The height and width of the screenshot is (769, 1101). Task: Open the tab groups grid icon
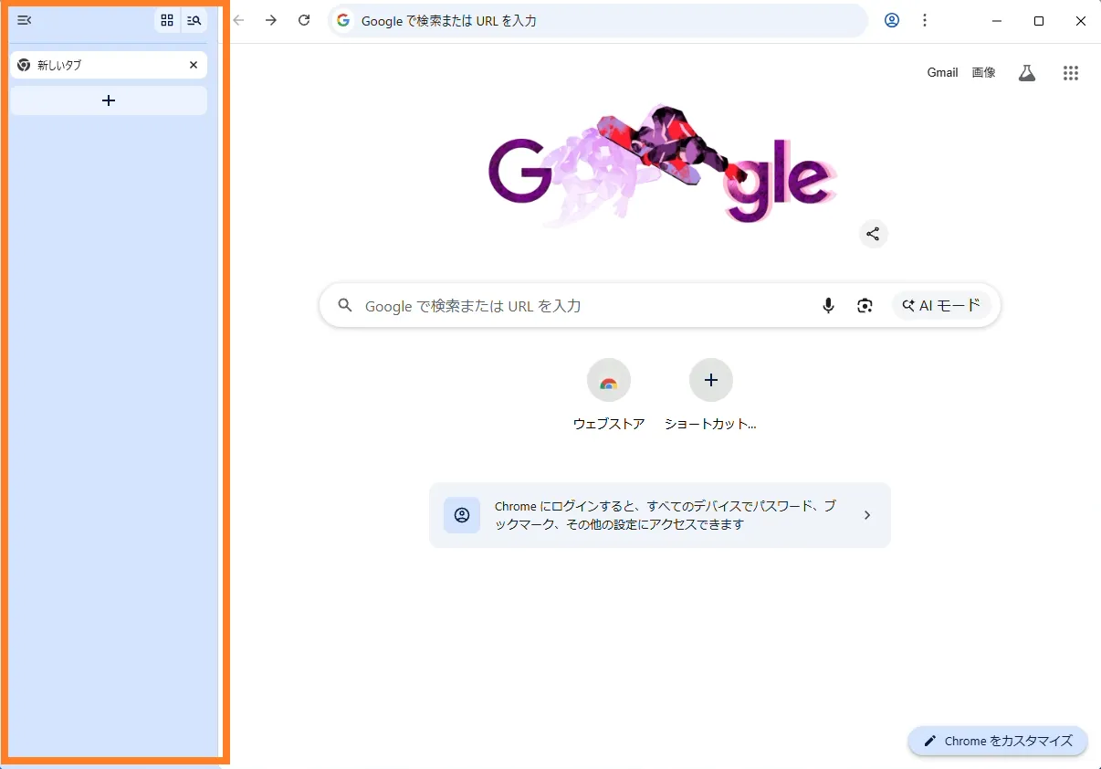(x=167, y=20)
